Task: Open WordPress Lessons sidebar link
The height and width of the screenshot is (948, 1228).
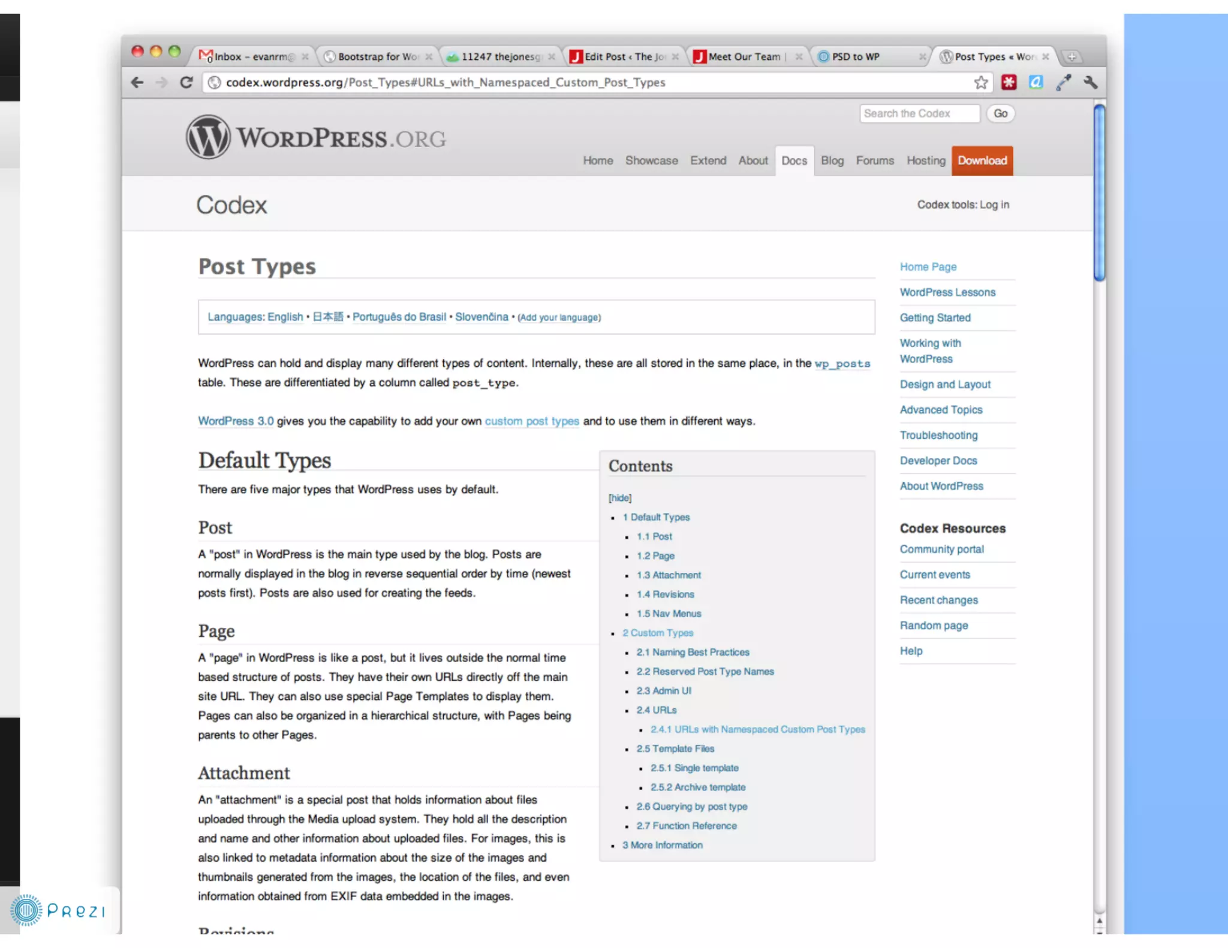Action: pyautogui.click(x=947, y=292)
